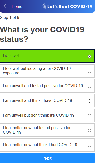Viewport: 95px width, 163px height.
Task: Select radio for unwell but don't think it's COVID-19
Action: click(x=89, y=116)
